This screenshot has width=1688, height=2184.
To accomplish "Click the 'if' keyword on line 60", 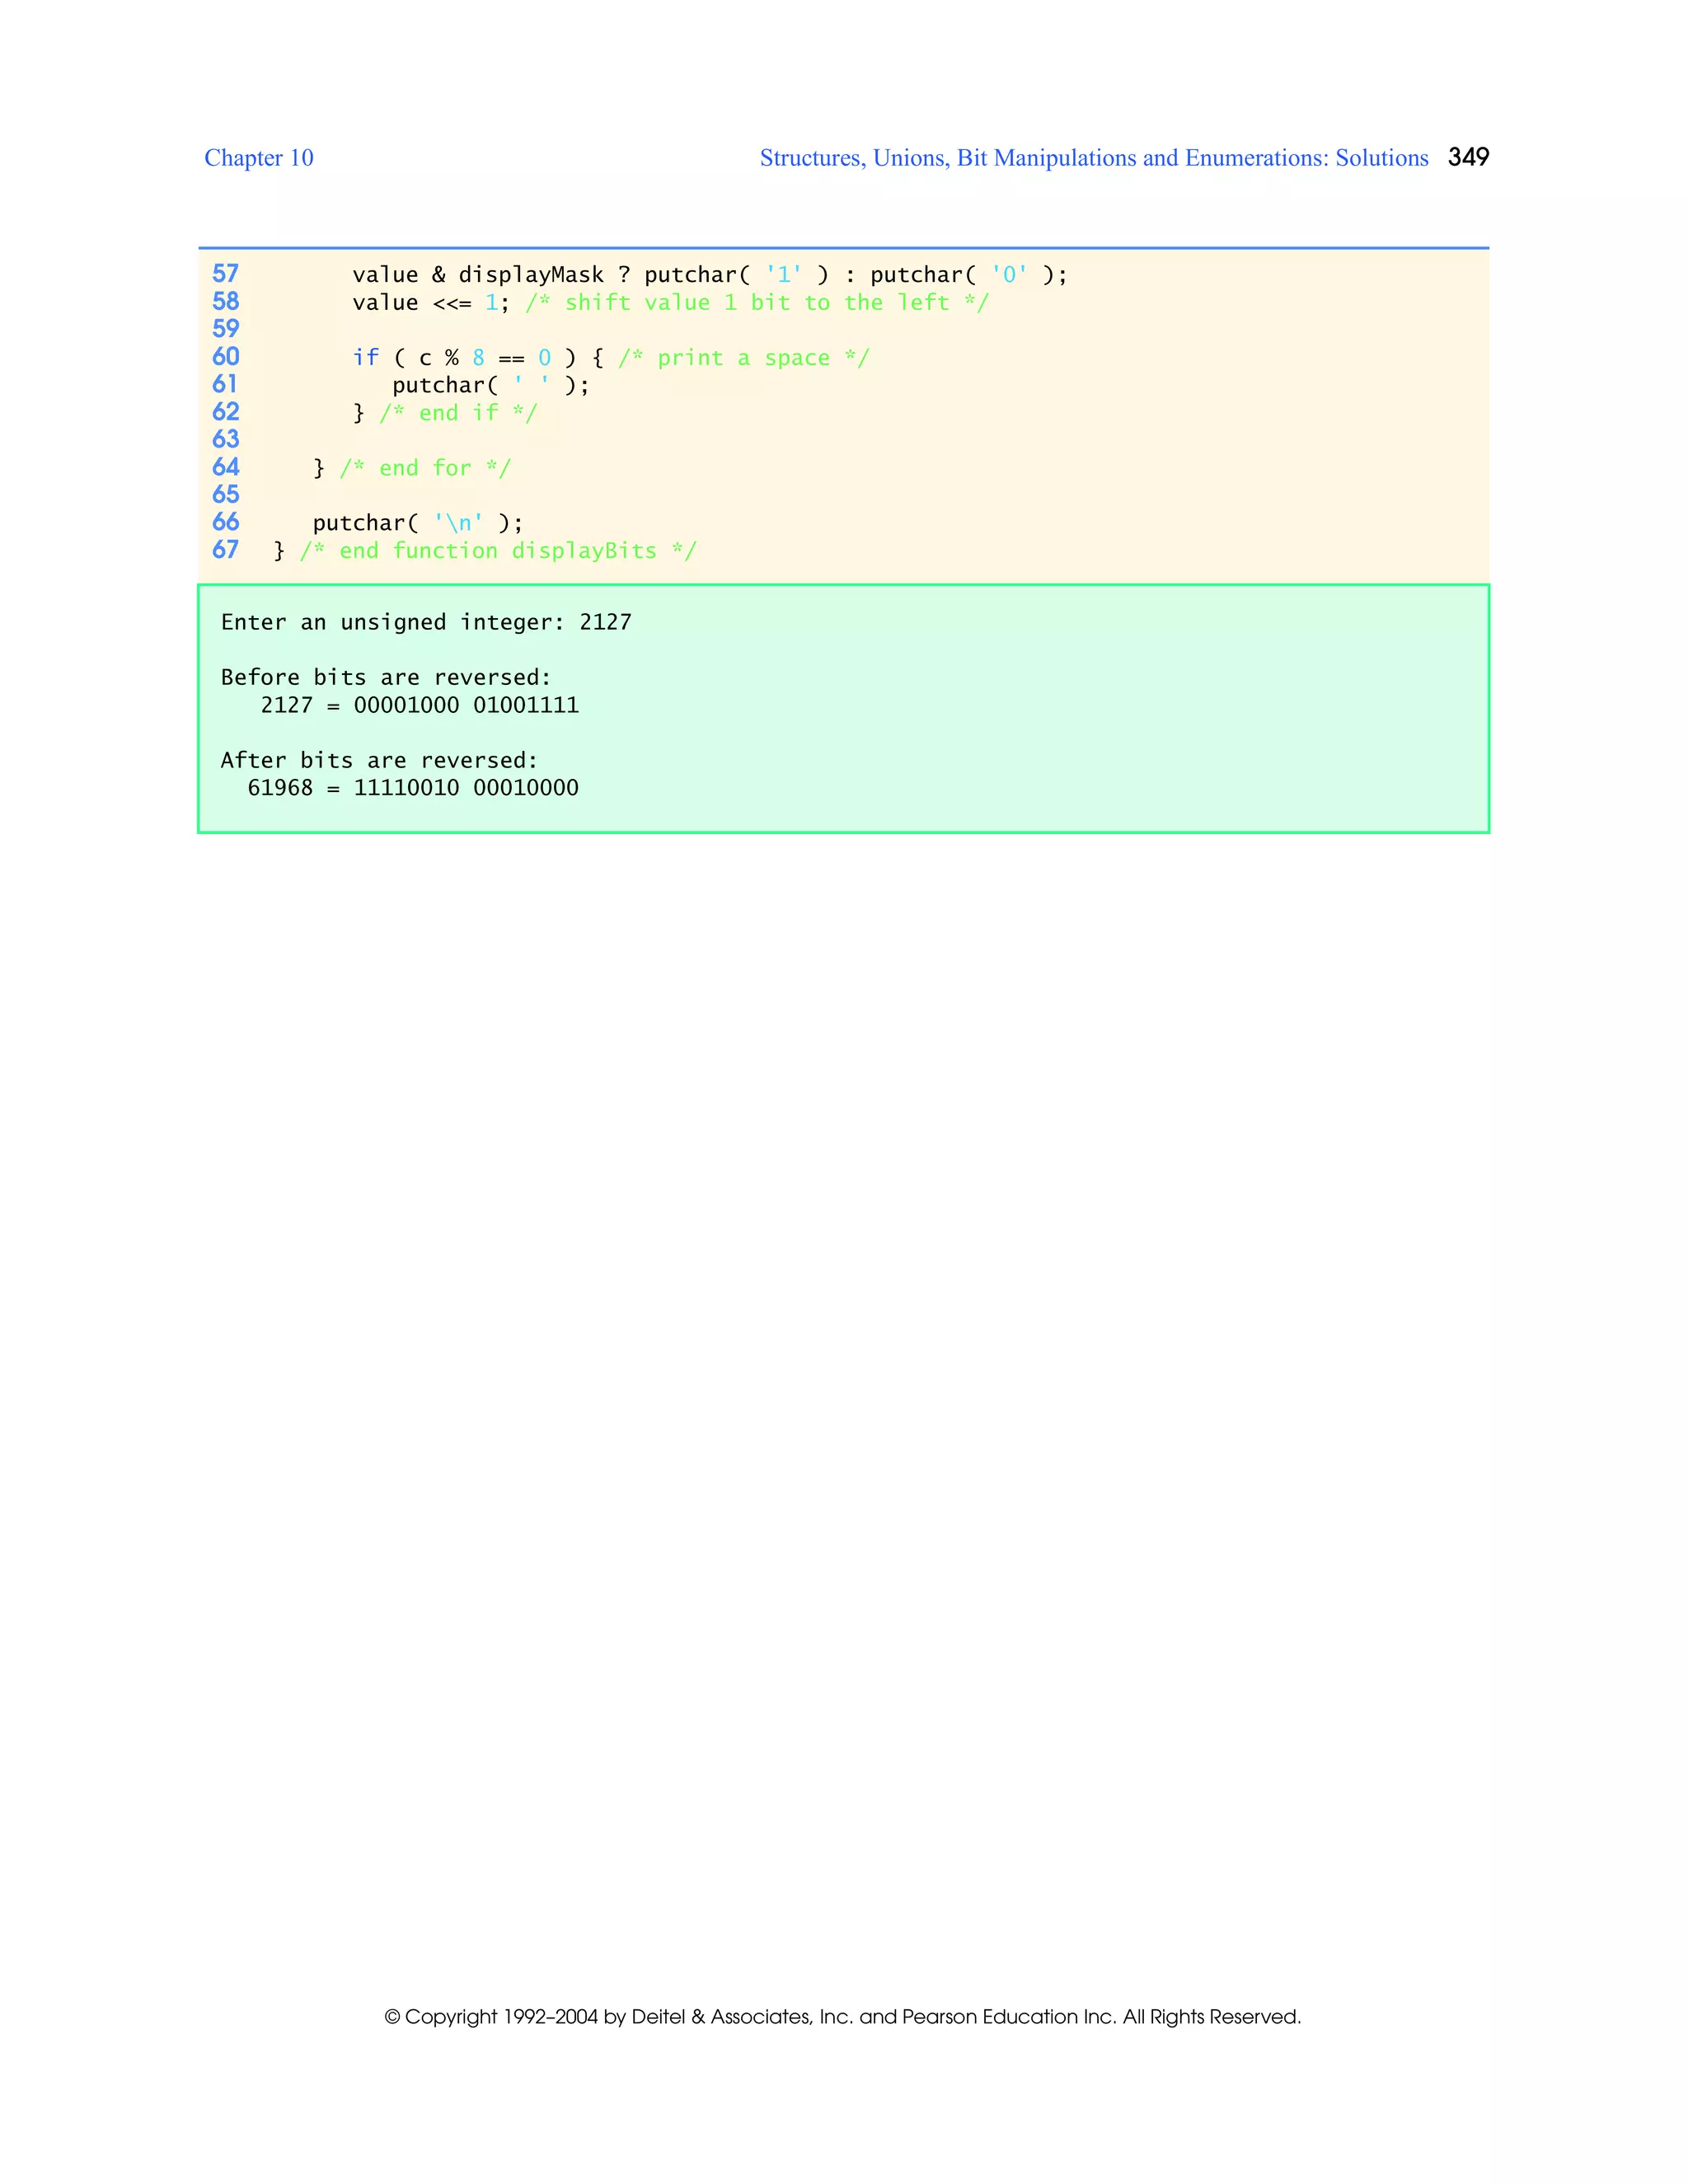I will pos(365,358).
